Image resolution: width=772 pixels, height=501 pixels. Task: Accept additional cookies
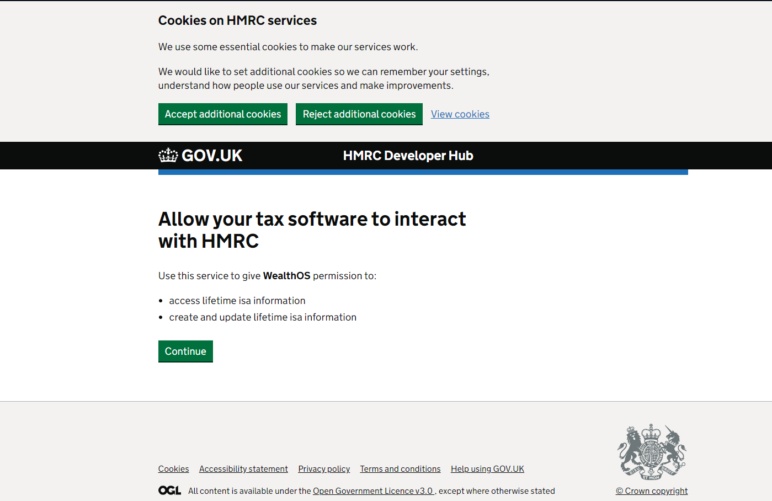click(223, 114)
